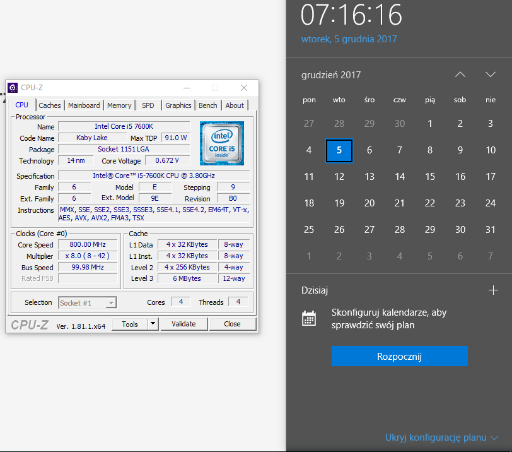Select the SPD tab
The image size is (512, 452).
(x=148, y=105)
